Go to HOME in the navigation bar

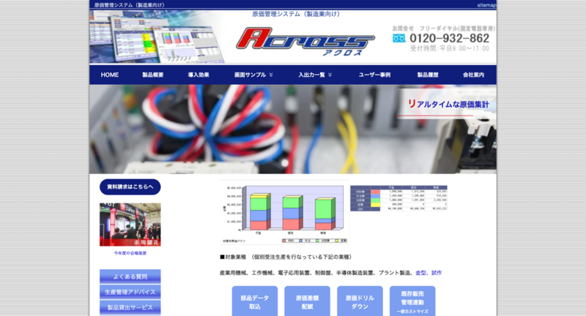pyautogui.click(x=110, y=75)
